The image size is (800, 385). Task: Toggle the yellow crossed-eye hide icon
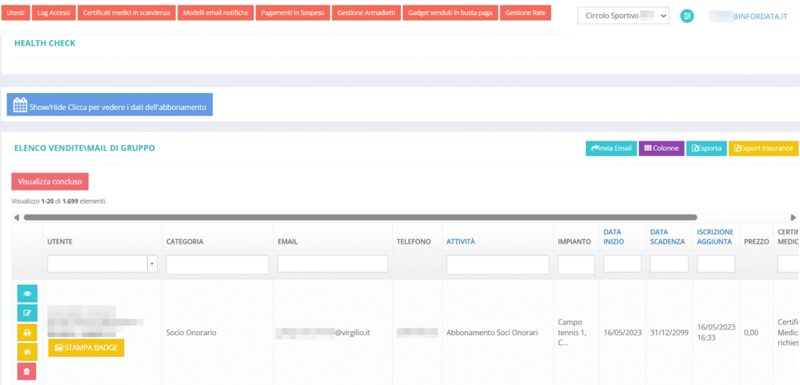tap(27, 352)
